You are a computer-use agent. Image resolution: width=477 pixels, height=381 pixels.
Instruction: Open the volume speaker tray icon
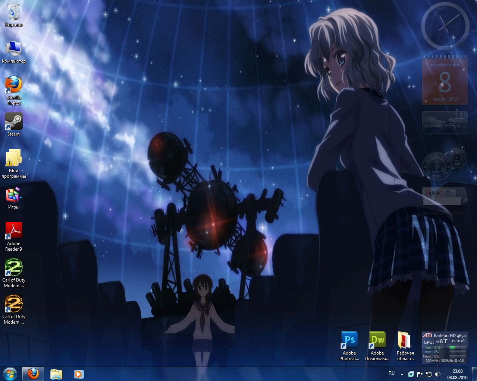pos(438,374)
